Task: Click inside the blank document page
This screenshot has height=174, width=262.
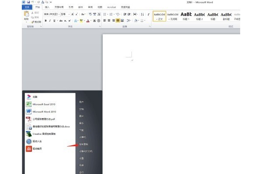Action: (x=171, y=104)
